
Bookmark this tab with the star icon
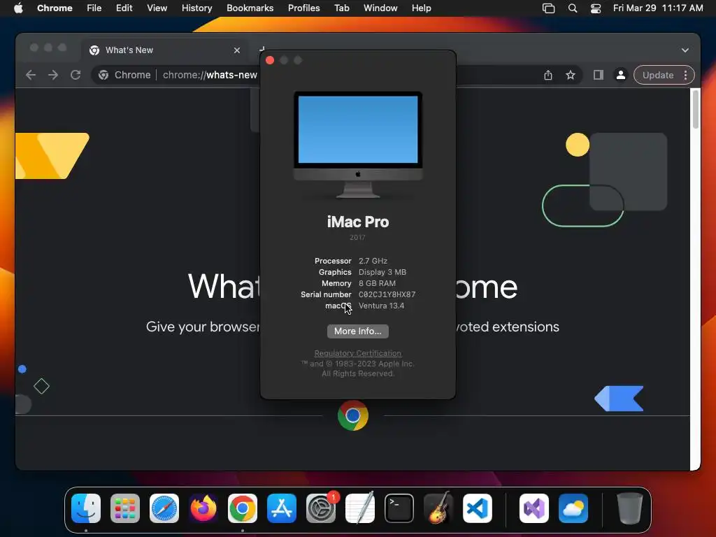(571, 76)
